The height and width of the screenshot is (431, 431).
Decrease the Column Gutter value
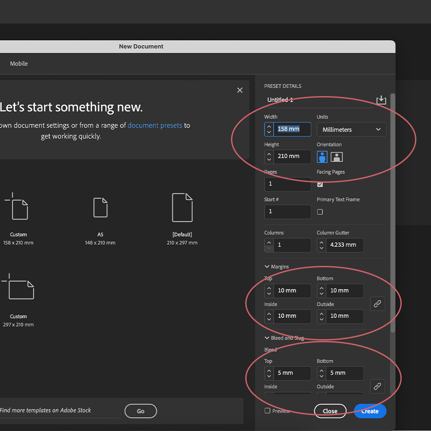tap(322, 248)
